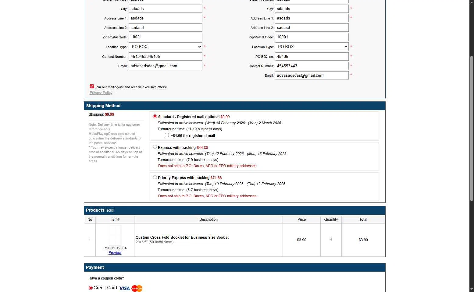474x292 pixels.
Task: Uncheck the mailing-list signup checkbox
Action: click(92, 86)
